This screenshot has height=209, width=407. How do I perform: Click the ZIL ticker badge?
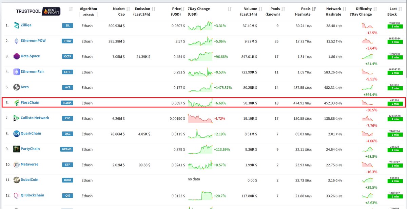tap(67, 25)
